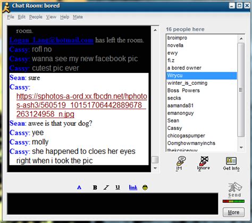The image size is (252, 223).
Task: Open the View menu
Action: tap(51, 17)
